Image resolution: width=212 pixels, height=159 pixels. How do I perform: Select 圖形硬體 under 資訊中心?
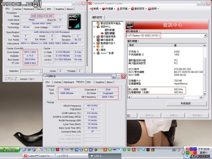(110, 33)
